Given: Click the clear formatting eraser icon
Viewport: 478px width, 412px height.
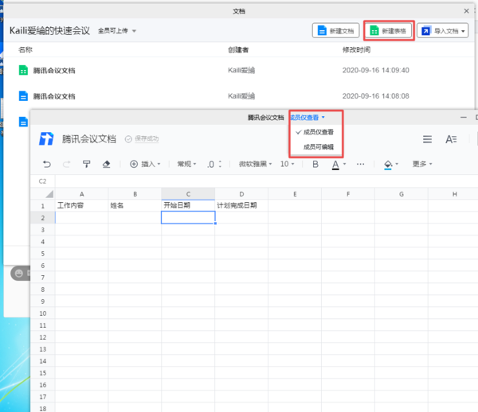Looking at the screenshot, I should (x=107, y=164).
